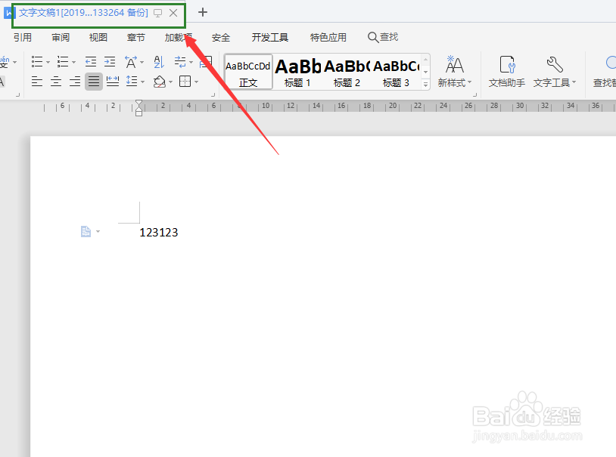Open the numbered list tool
The image size is (616, 457).
tap(63, 62)
